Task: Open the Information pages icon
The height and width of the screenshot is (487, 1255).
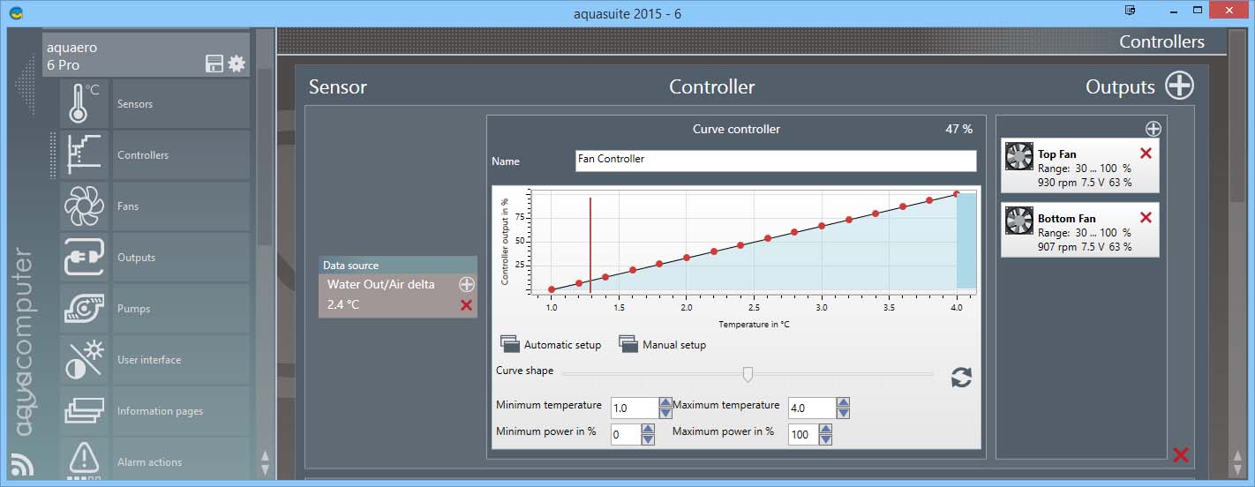Action: (84, 410)
